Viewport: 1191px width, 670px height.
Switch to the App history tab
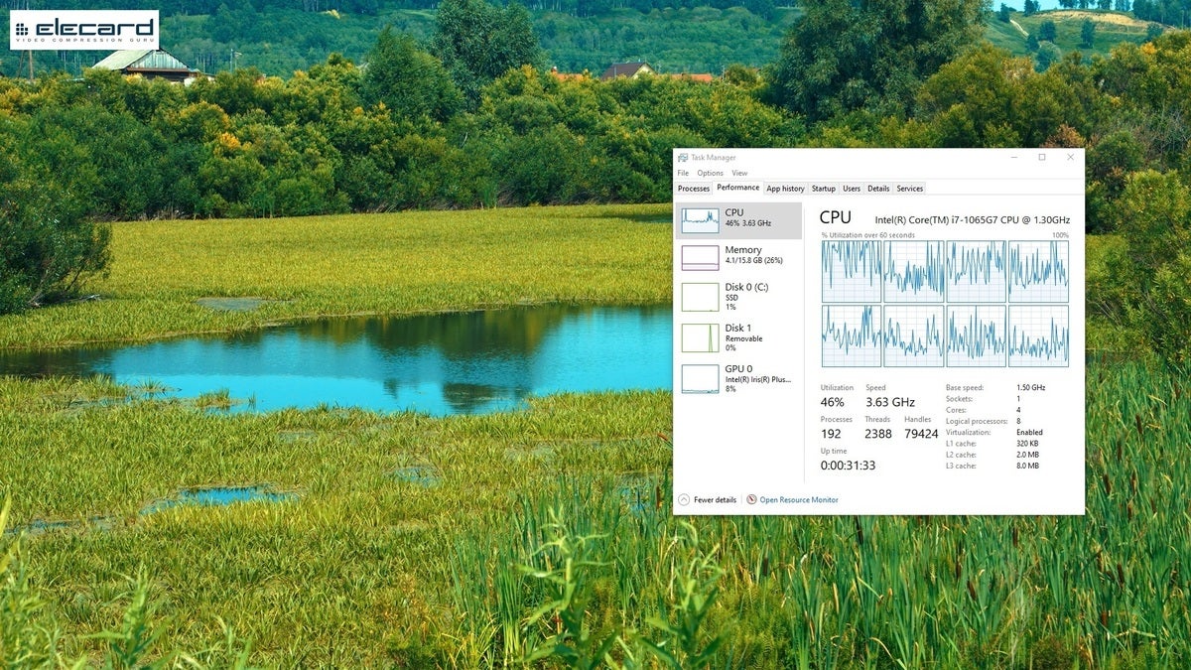click(x=785, y=189)
